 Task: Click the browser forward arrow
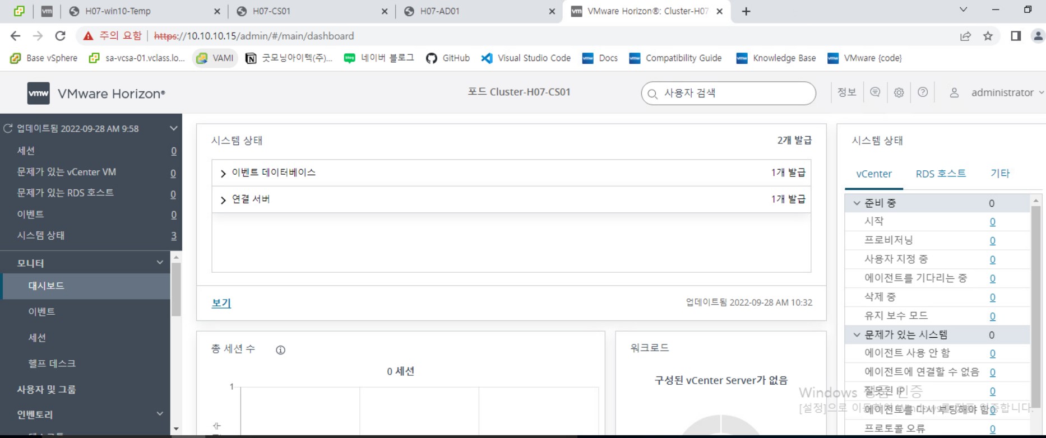click(x=38, y=36)
